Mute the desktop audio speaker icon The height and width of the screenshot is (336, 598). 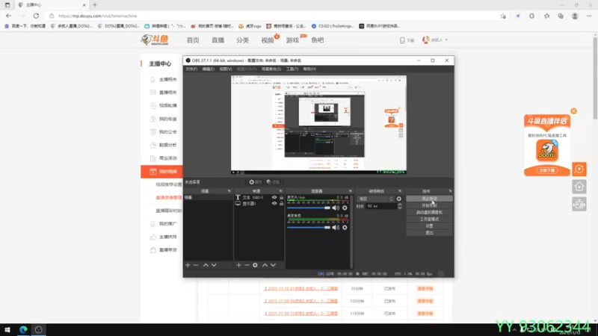[336, 228]
